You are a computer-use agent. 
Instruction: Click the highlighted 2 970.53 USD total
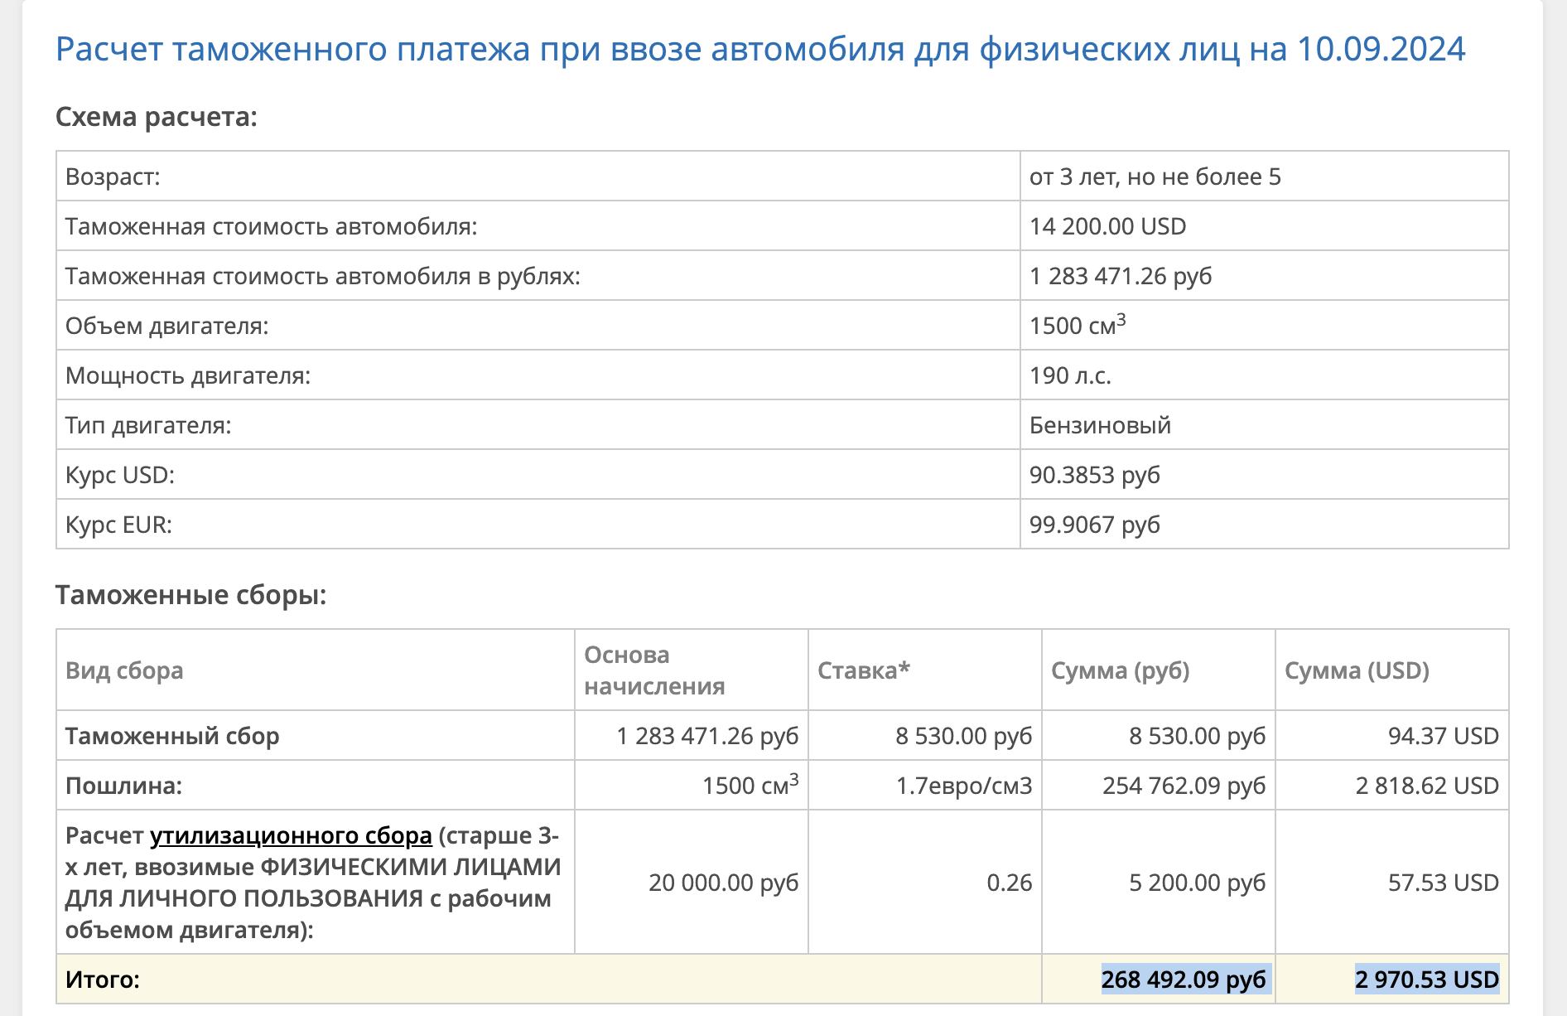1427,980
